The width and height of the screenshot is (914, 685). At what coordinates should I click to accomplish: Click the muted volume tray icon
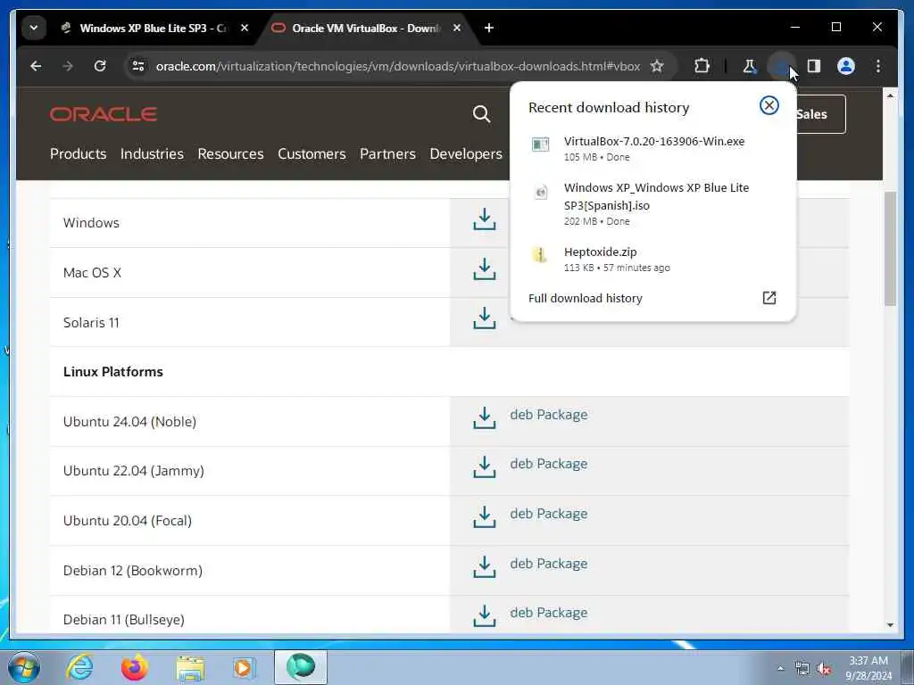[x=824, y=669]
